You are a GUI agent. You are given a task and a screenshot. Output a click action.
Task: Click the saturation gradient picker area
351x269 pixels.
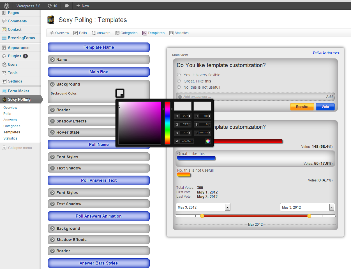point(140,123)
